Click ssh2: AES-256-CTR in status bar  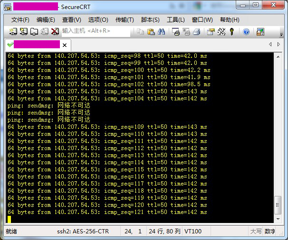point(83,231)
